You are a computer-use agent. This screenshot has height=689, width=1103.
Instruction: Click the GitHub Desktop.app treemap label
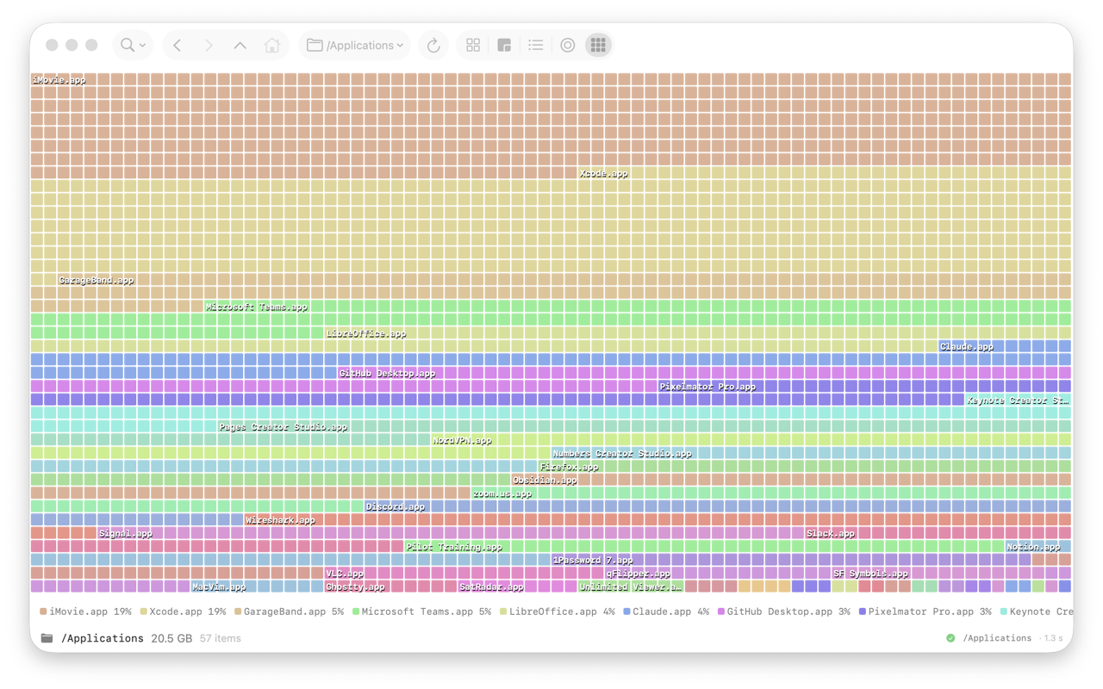click(388, 374)
